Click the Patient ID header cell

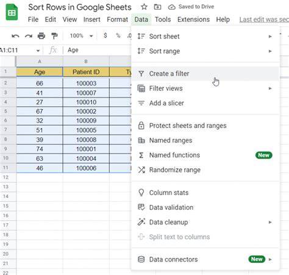click(x=86, y=72)
